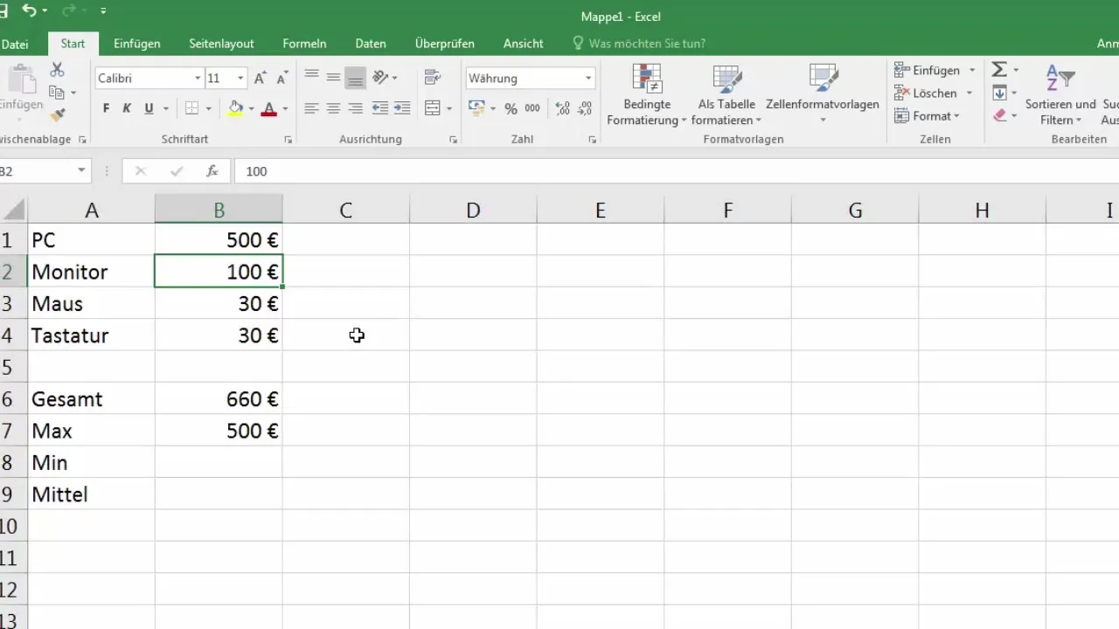
Task: Open the Format cells menu
Action: (x=927, y=115)
